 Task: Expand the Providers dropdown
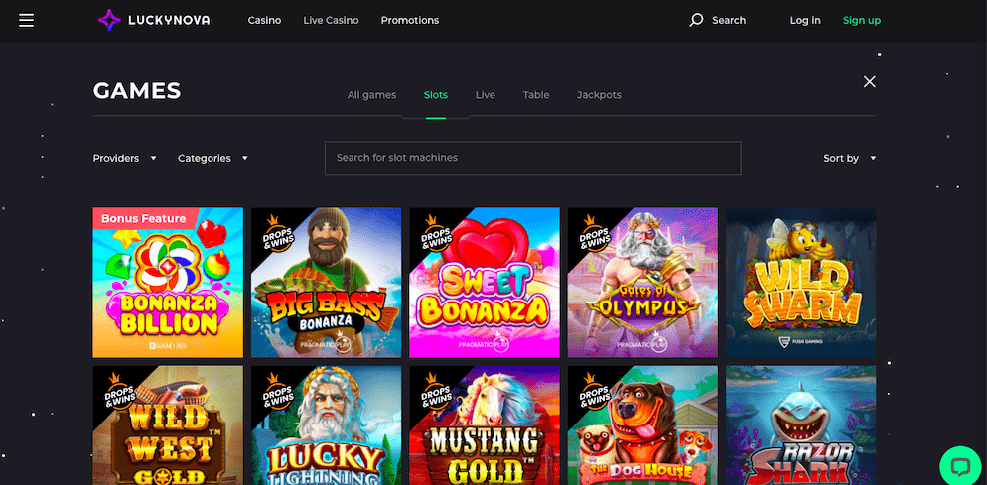pos(125,158)
